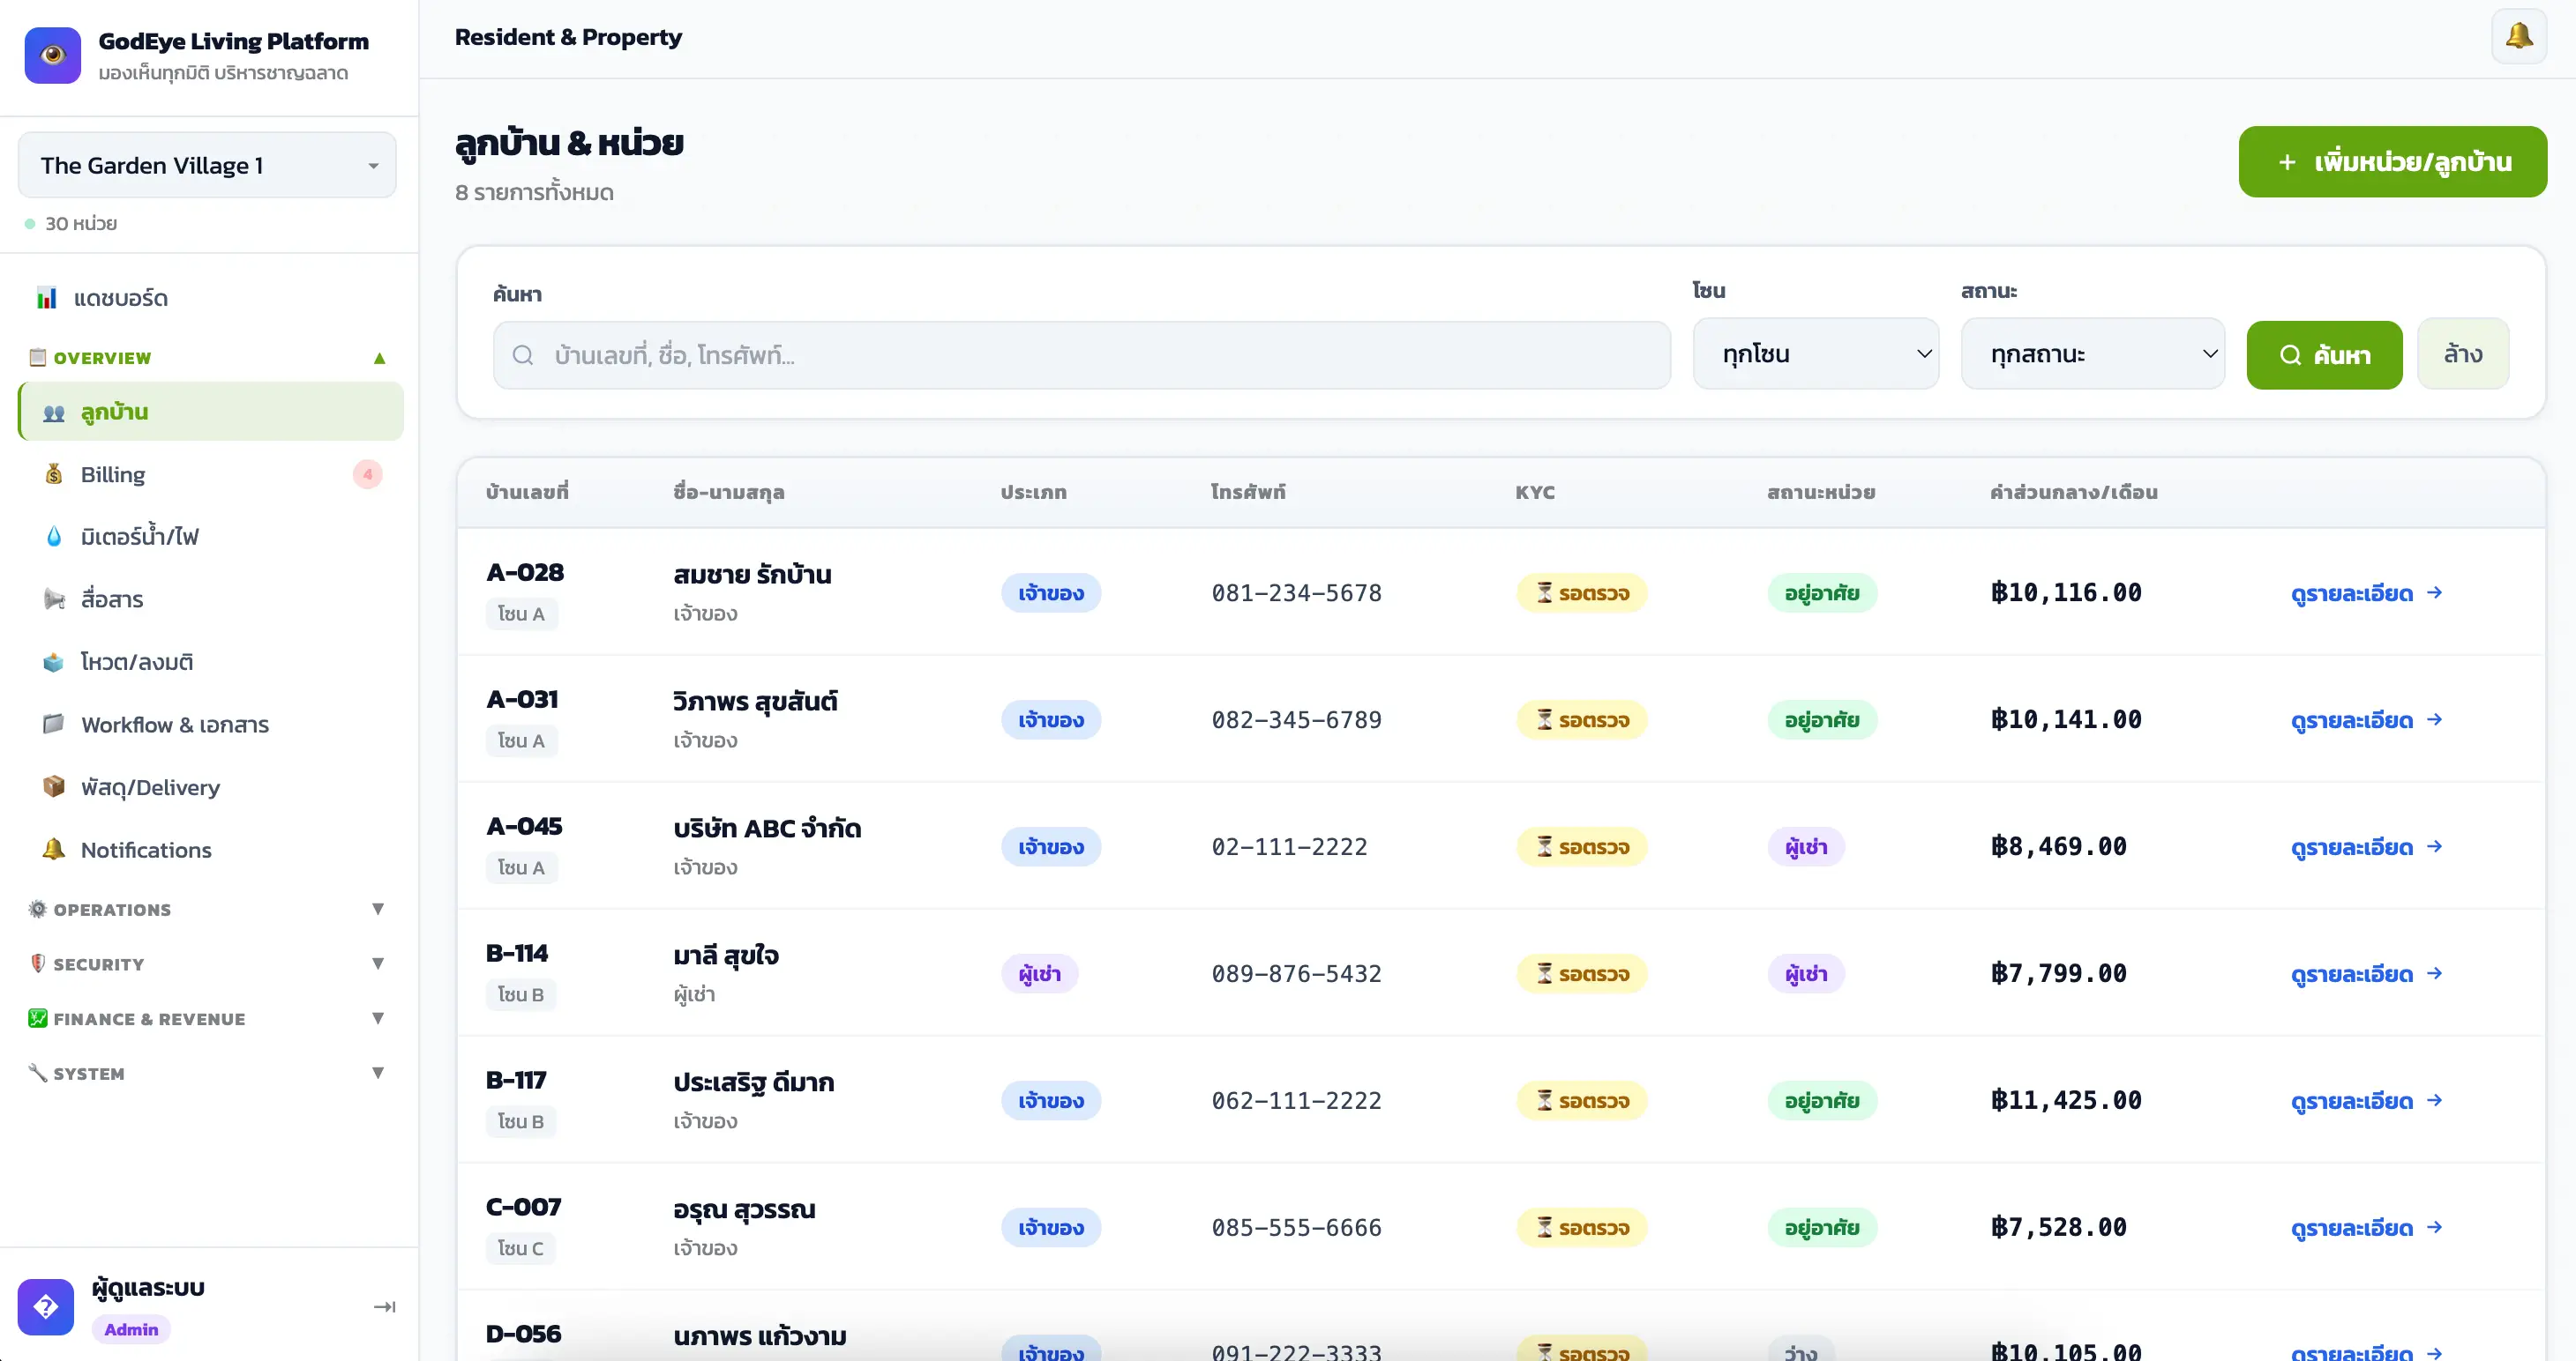The image size is (2576, 1361).
Task: Click the GodEye eye logo icon
Action: pos(53,55)
